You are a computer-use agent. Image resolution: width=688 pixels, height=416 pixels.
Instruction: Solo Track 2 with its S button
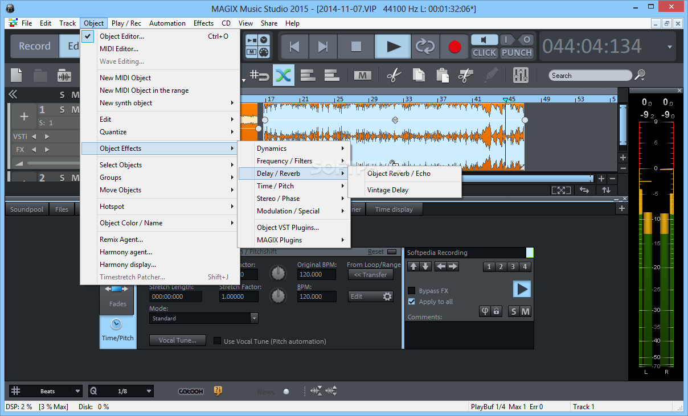[62, 178]
